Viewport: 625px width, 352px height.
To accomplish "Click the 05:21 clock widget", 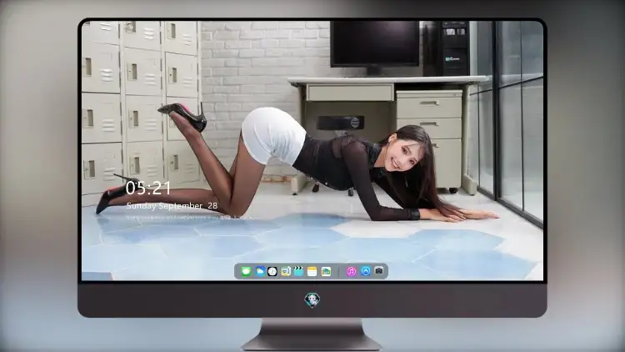I will (x=148, y=188).
